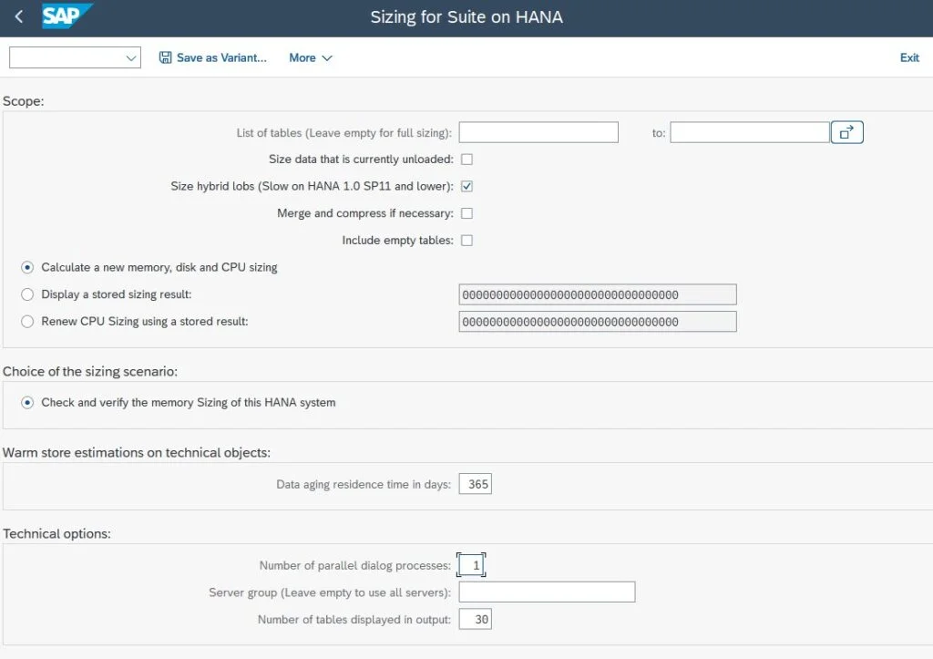Image resolution: width=933 pixels, height=659 pixels.
Task: Expand the More menu
Action: 310,57
